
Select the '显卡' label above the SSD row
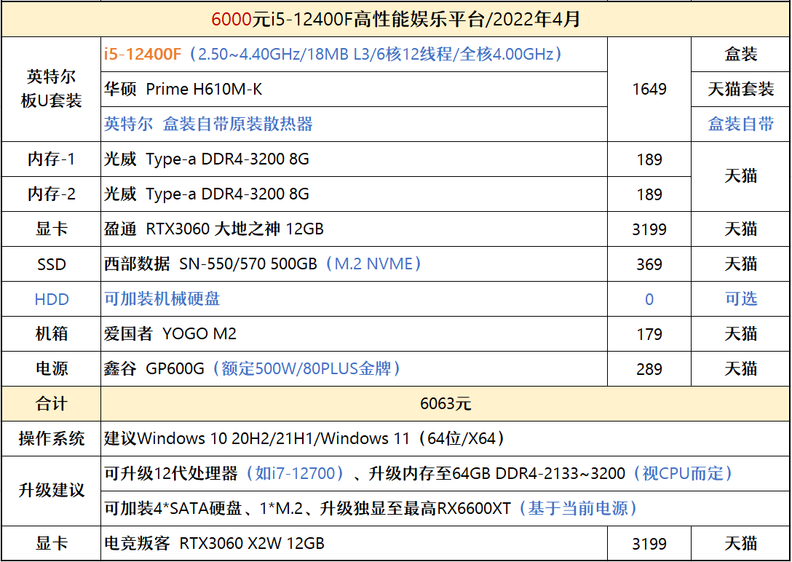[51, 229]
